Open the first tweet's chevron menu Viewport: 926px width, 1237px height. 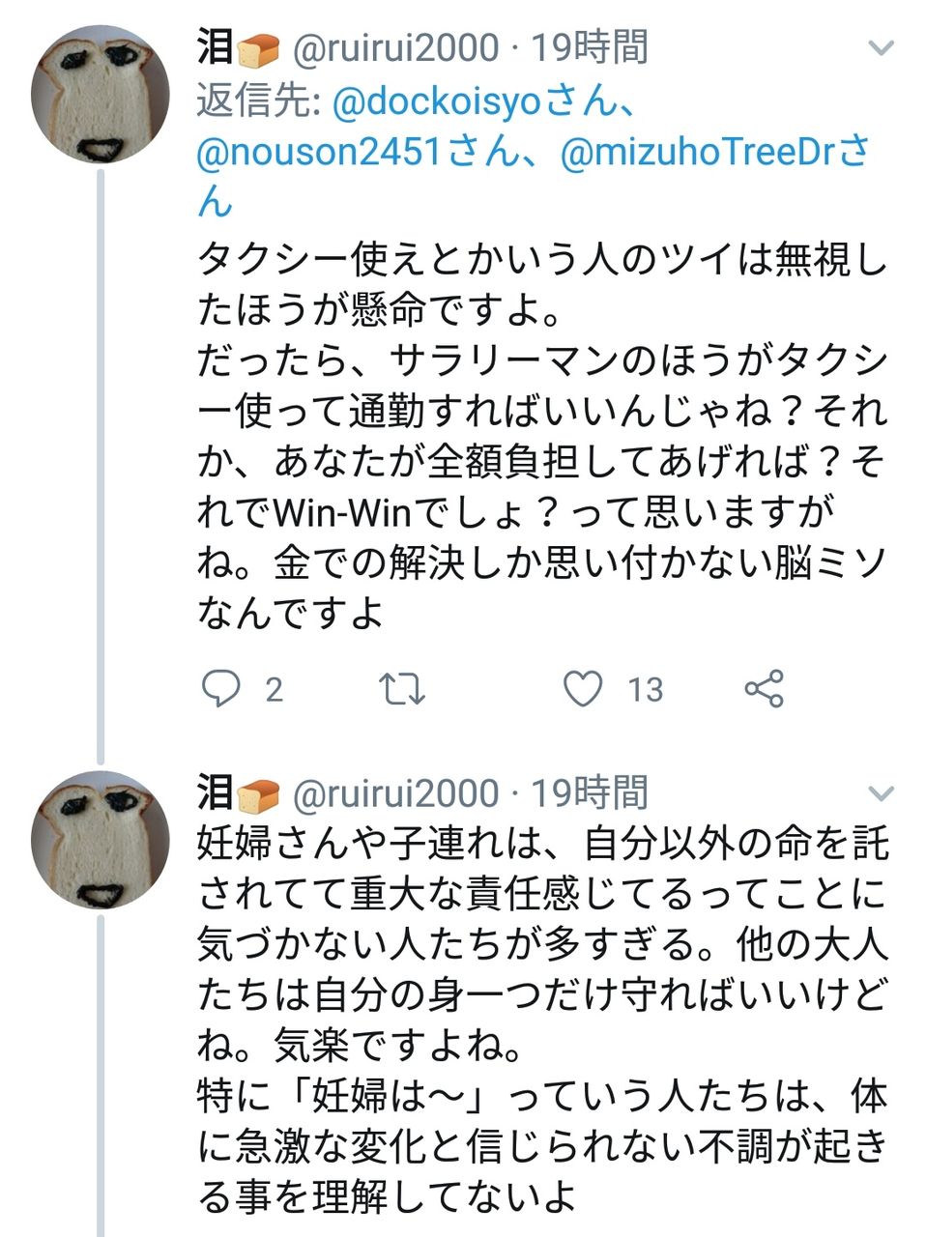tap(882, 47)
